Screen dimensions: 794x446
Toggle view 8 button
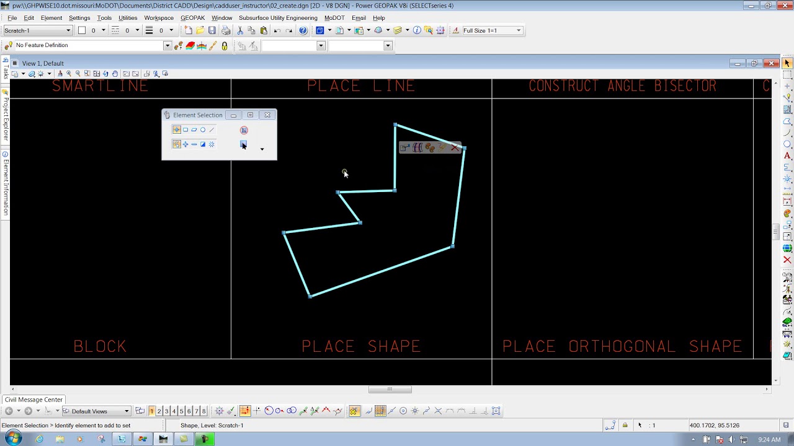coord(203,411)
